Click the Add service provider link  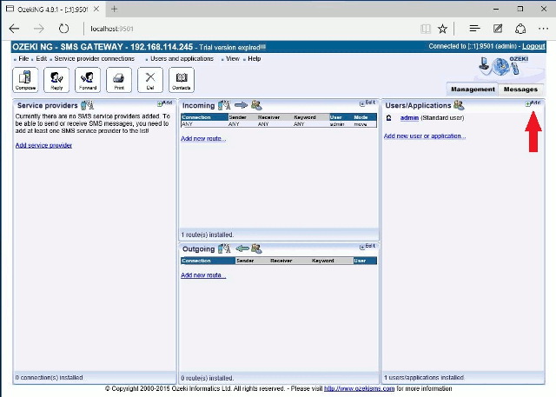pyautogui.click(x=43, y=145)
